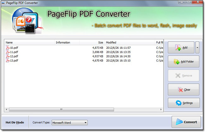Click the date 2012/6/26 16:11:57

(118, 48)
